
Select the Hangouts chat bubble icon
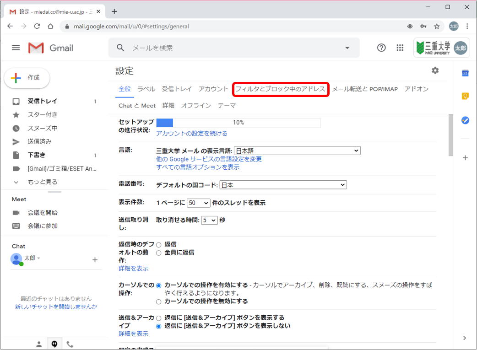pos(54,344)
